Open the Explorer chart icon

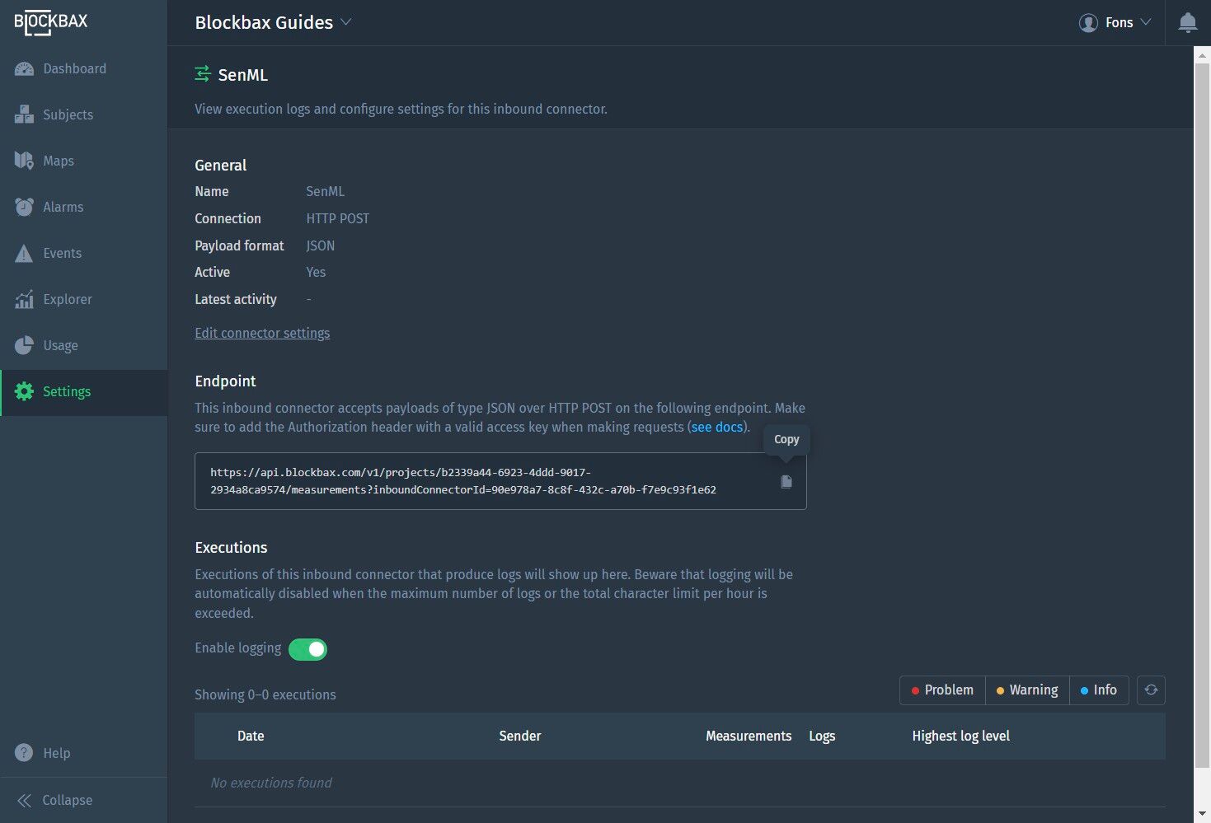coord(24,300)
